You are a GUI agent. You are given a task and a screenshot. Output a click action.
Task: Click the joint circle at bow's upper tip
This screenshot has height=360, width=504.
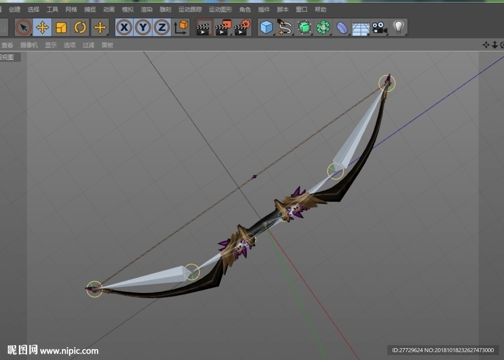point(387,83)
